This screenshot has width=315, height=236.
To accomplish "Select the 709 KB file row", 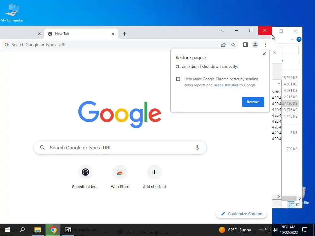I will pyautogui.click(x=290, y=149).
